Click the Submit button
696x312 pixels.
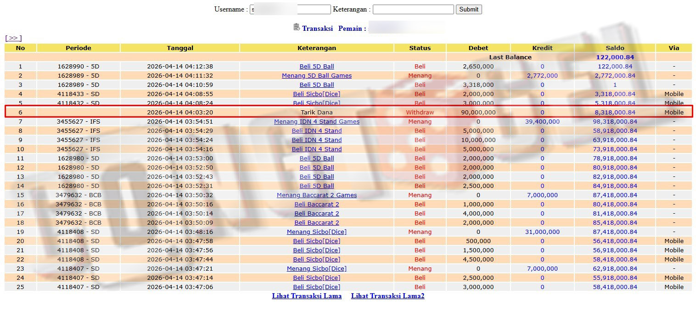[468, 9]
